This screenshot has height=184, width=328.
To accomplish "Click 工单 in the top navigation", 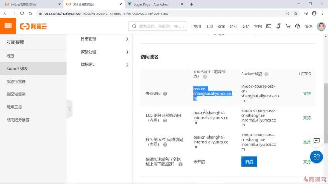I will tap(209, 27).
